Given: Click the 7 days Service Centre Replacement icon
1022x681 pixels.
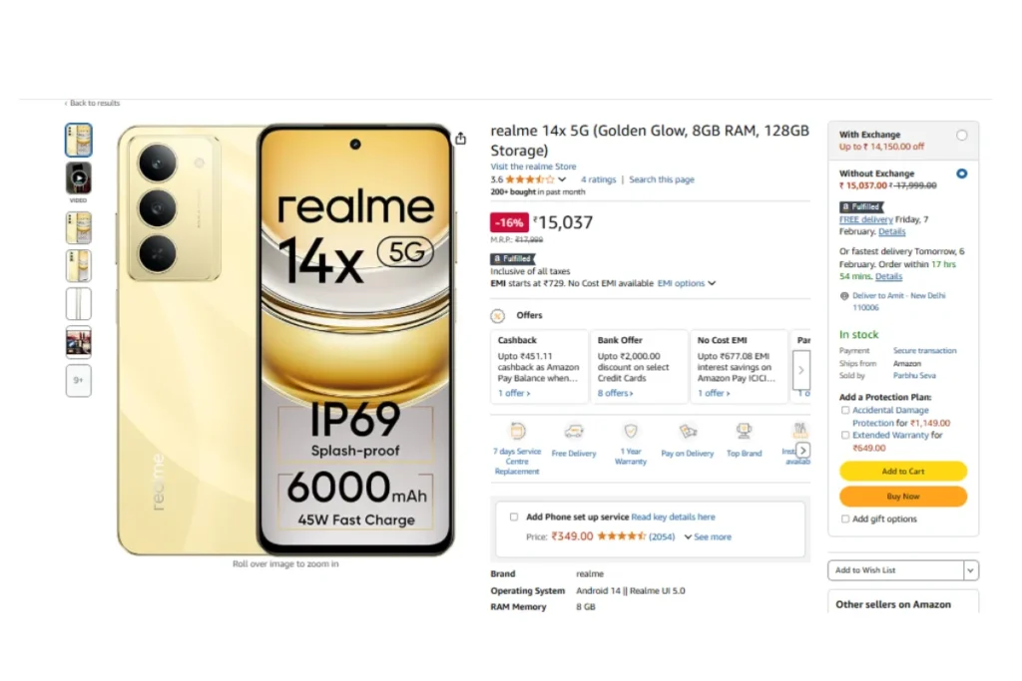Looking at the screenshot, I should click(518, 431).
